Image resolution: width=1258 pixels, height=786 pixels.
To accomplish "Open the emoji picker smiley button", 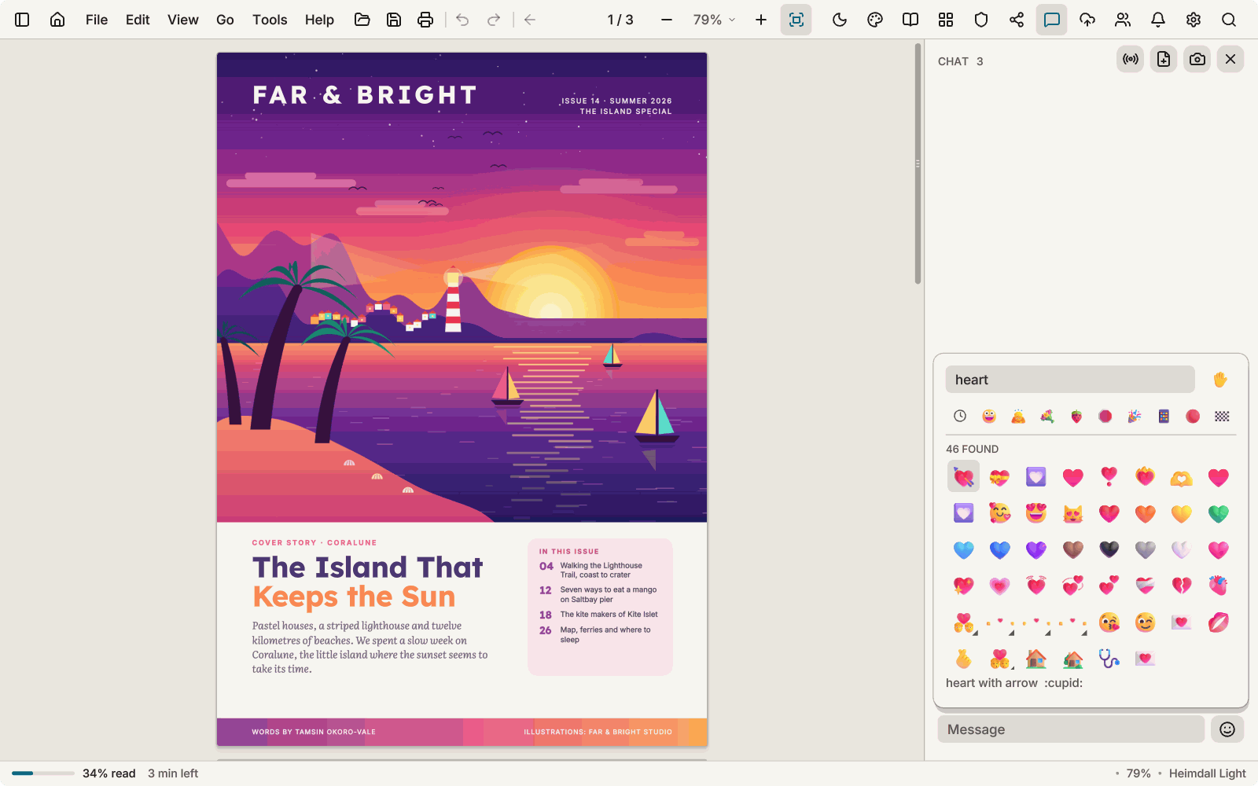I will [1227, 729].
